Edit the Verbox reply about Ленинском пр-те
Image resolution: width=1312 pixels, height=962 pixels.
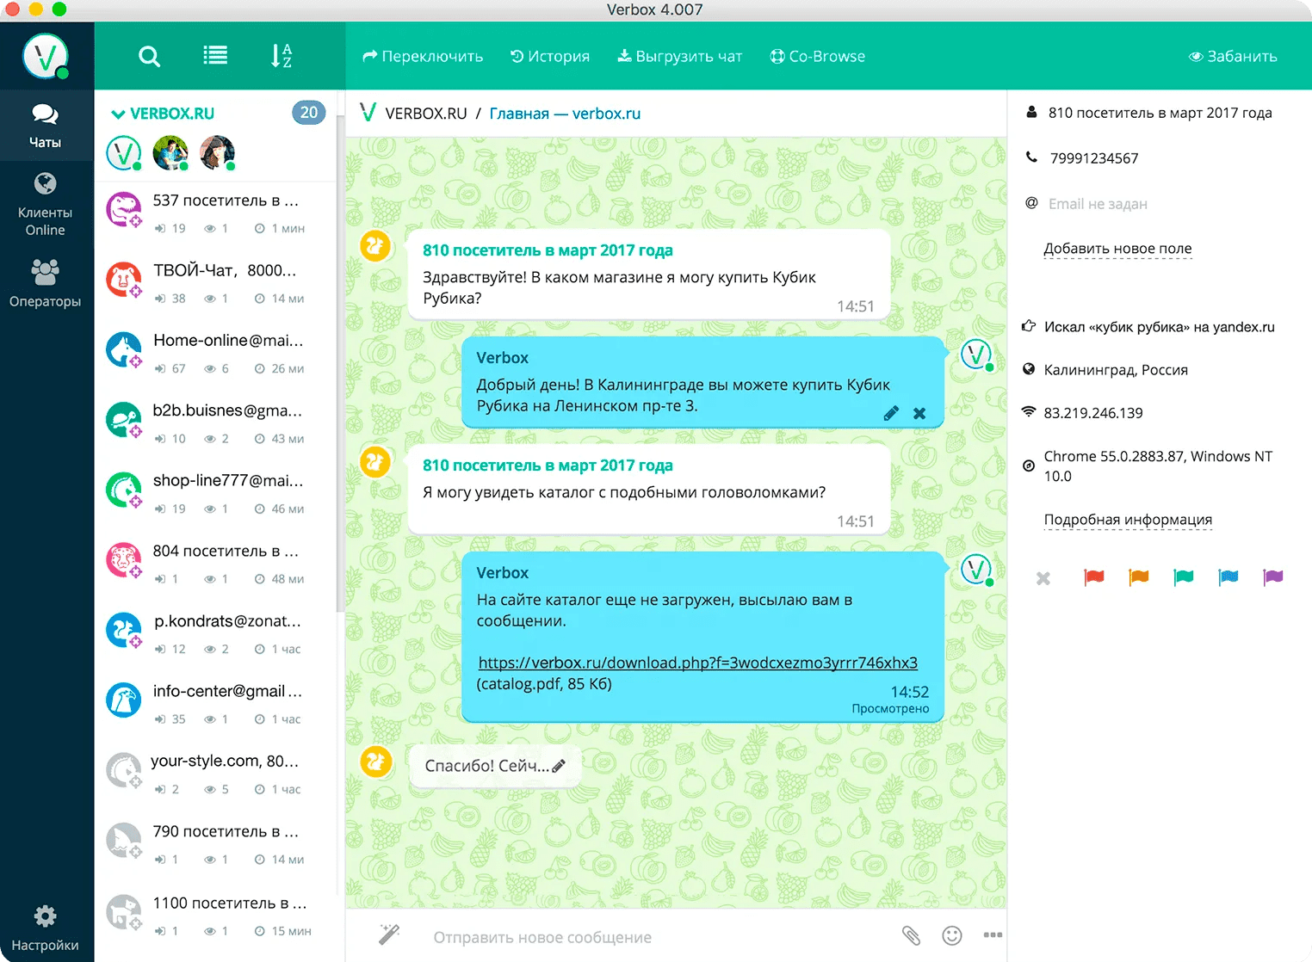tap(891, 413)
